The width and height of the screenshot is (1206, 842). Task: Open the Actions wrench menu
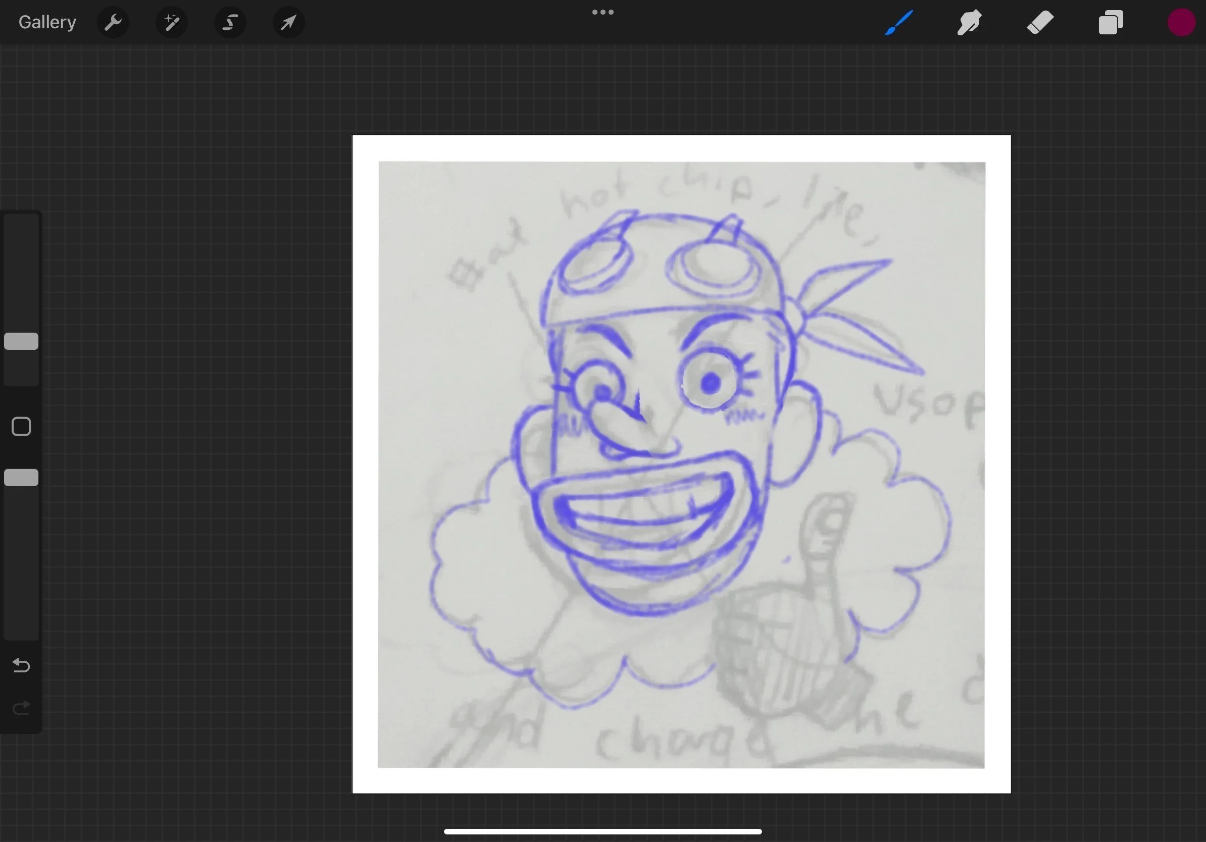click(113, 23)
